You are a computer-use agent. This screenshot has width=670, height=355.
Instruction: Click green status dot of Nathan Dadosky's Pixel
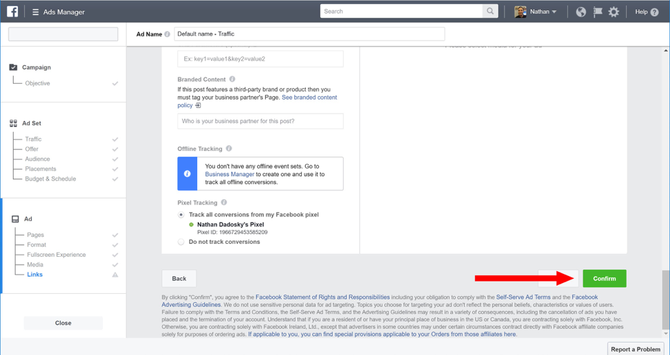[x=191, y=225]
